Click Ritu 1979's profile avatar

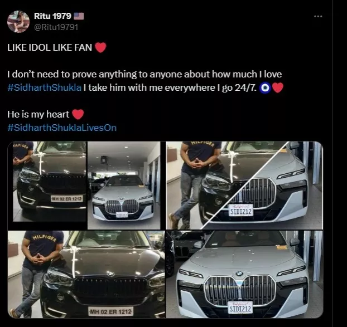(18, 21)
